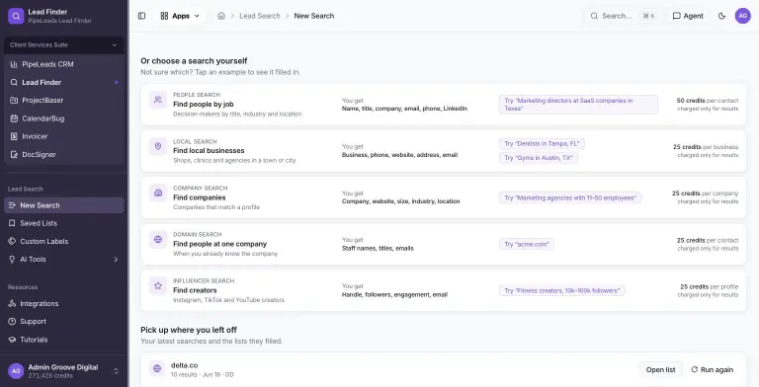Open the Lead Search breadcrumb

(x=260, y=16)
